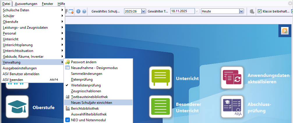Click the Oberstufe graduation cap tile

click(17, 107)
